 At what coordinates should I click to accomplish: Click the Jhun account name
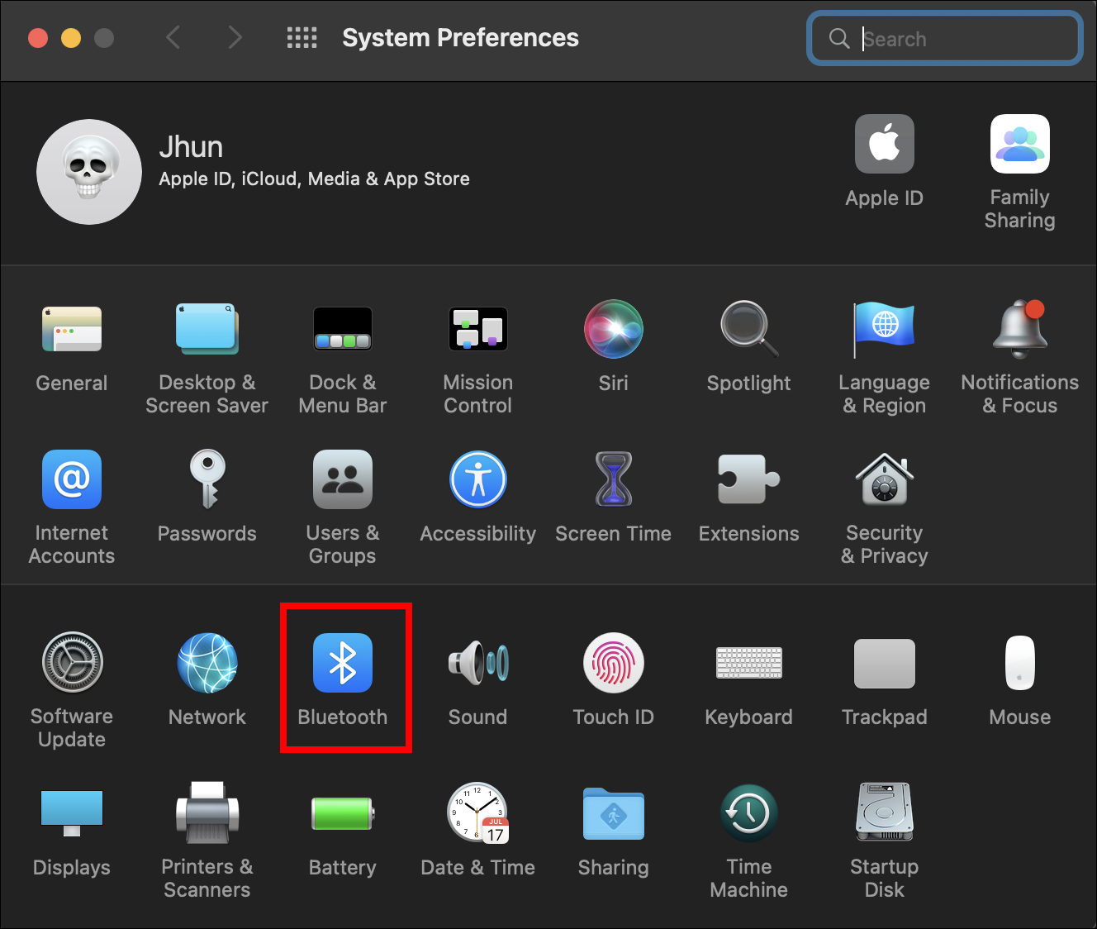(x=191, y=147)
